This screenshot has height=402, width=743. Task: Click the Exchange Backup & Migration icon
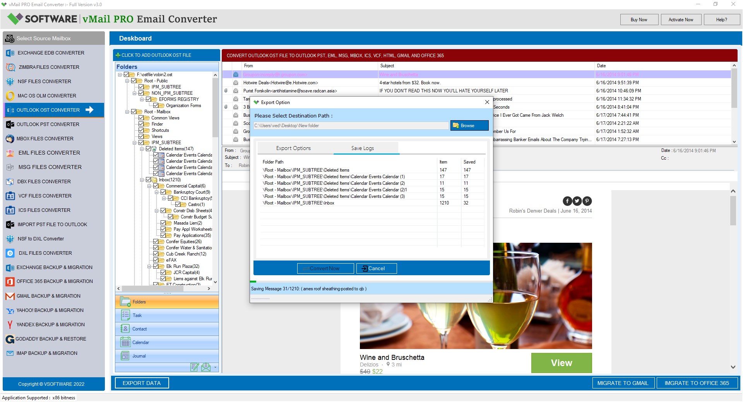pos(10,267)
